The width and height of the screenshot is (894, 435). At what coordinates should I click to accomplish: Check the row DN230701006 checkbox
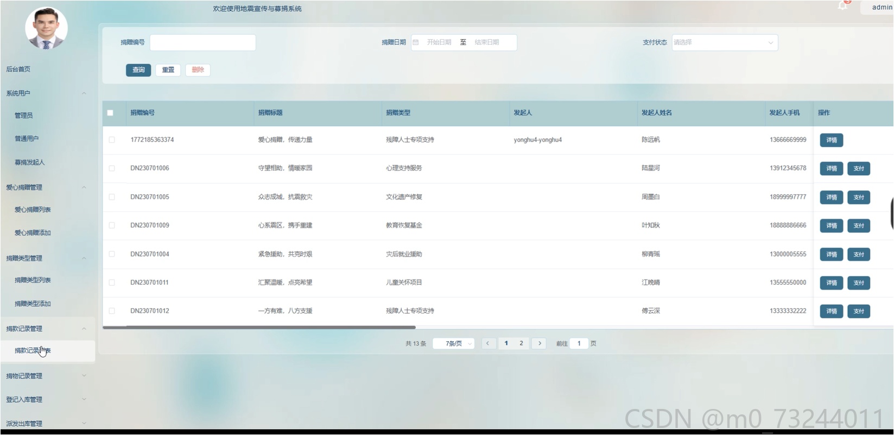click(x=112, y=168)
